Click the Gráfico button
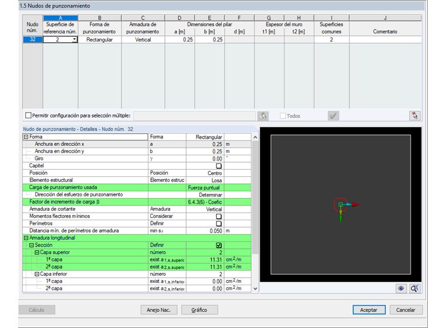446x328 pixels. tap(200, 310)
